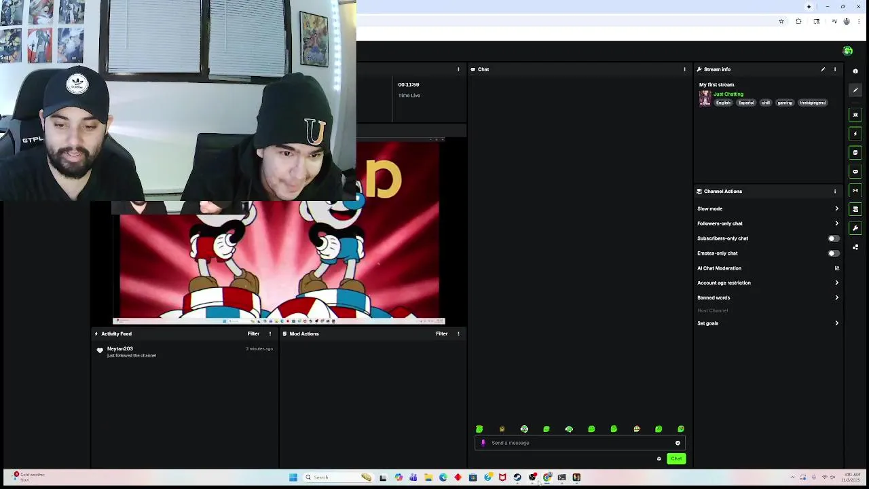Screen dimensions: 869x489
Task: Open Microsoft Edge from taskbar
Action: click(x=443, y=477)
